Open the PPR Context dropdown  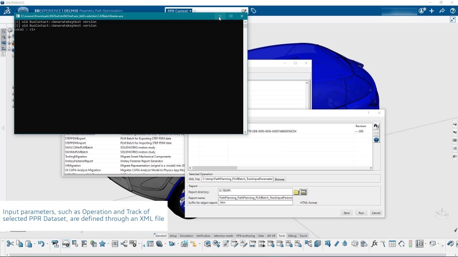tap(179, 11)
